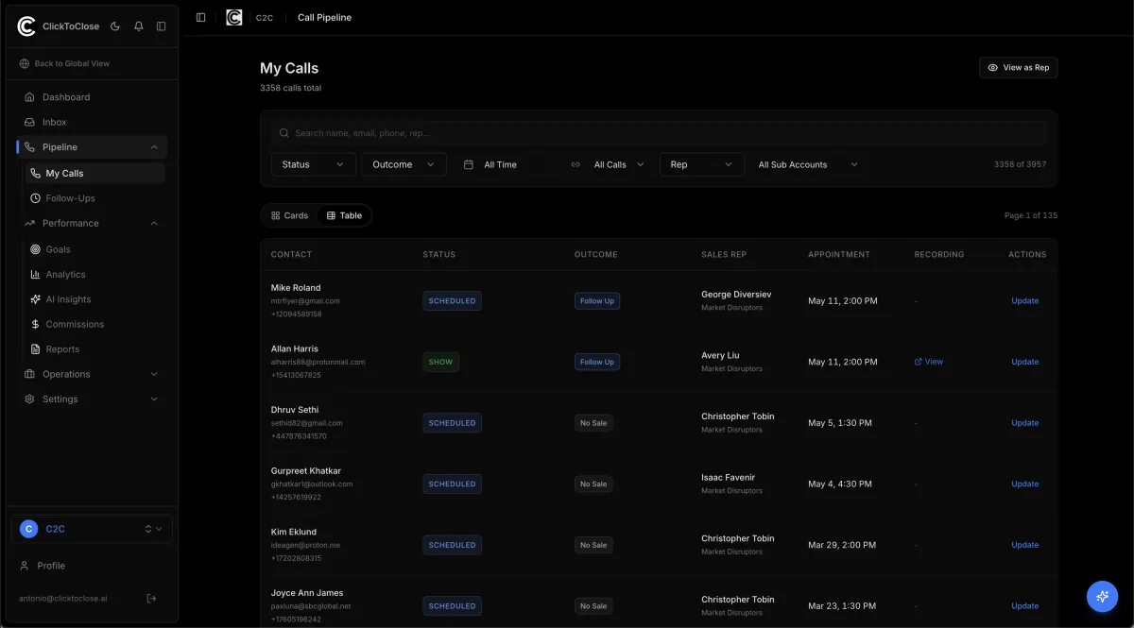
Task: Update Mike Roland's call
Action: tap(1024, 301)
